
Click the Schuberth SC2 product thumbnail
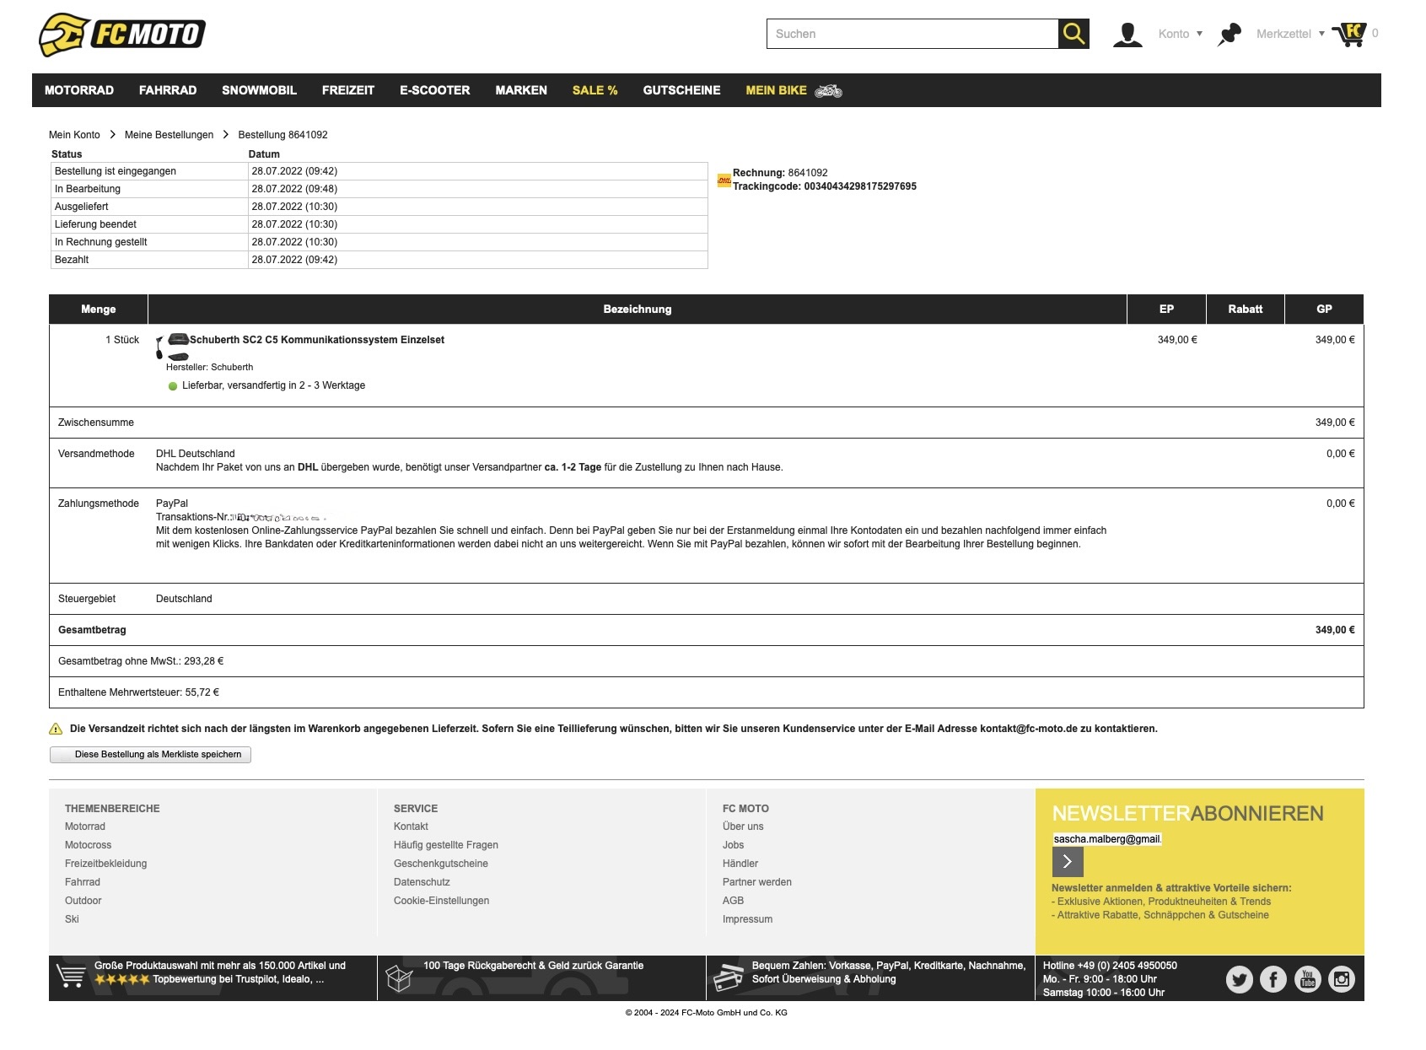coord(172,346)
